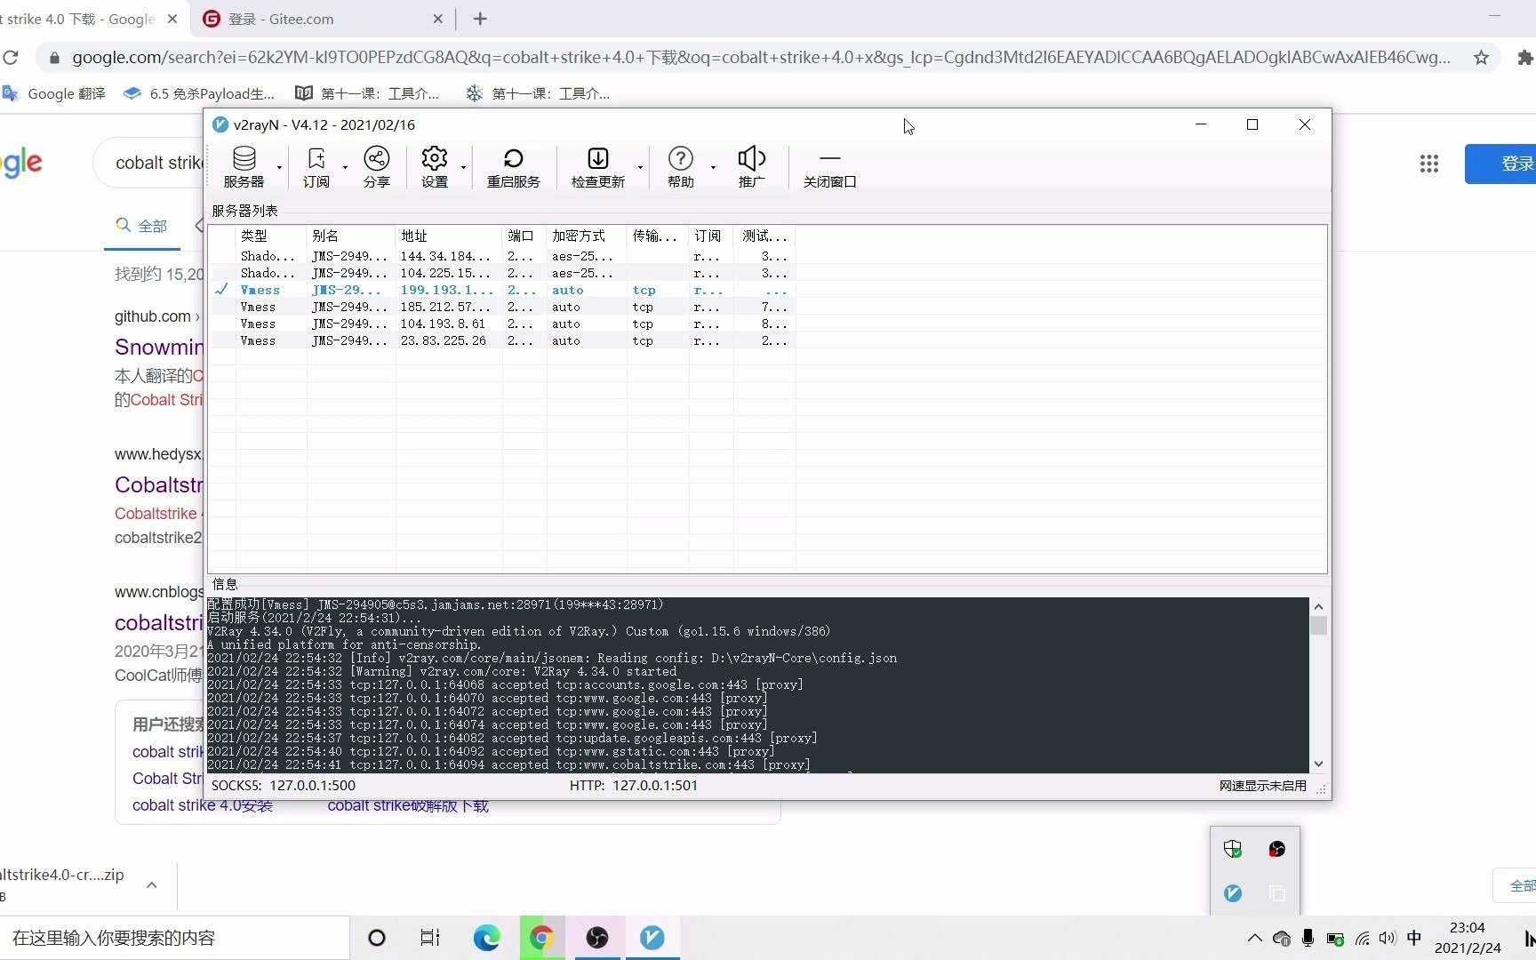Open the Google apps grid icon
Image resolution: width=1536 pixels, height=960 pixels.
pos(1429,164)
